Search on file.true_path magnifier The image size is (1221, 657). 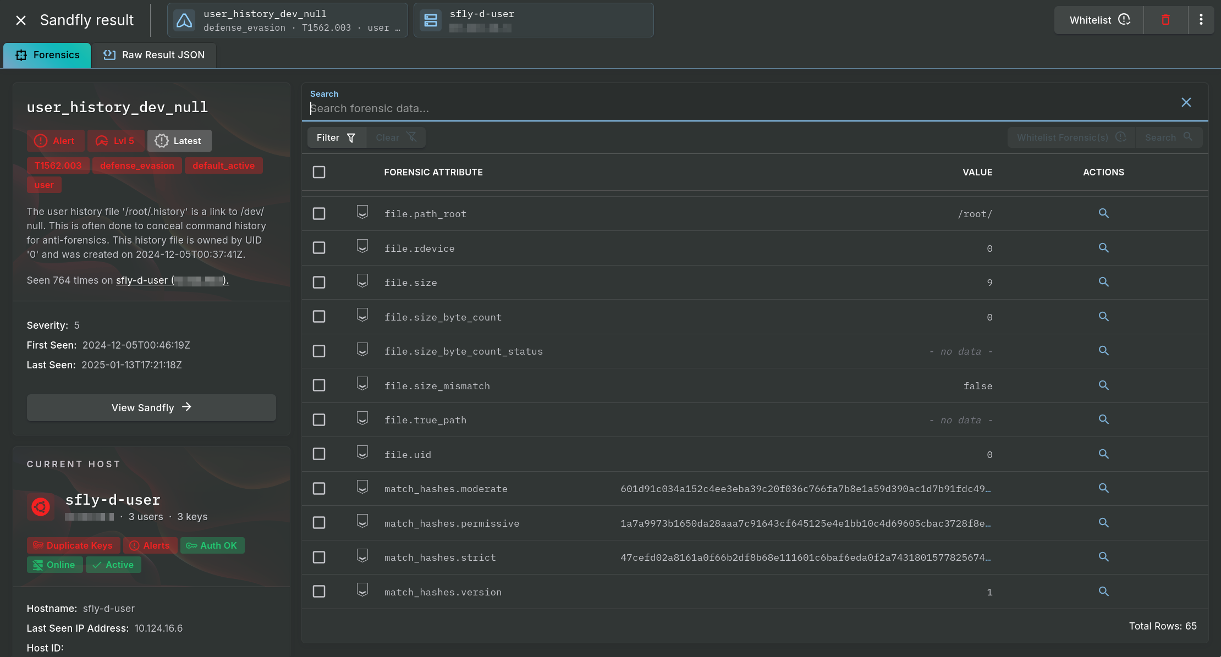point(1103,419)
